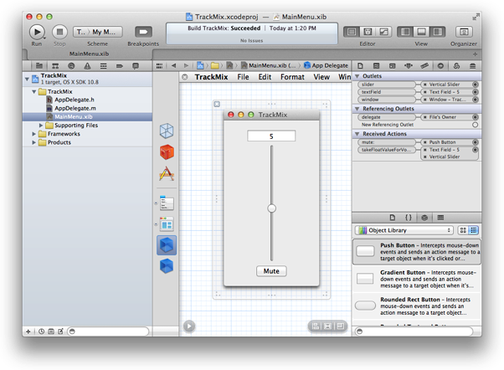Select the Application object icon in the dock
Viewport: 504px width, 370px height.
(x=167, y=173)
